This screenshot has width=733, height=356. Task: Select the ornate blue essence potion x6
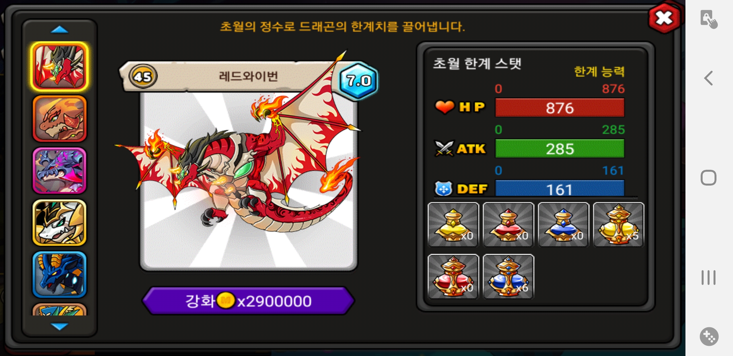pos(508,277)
